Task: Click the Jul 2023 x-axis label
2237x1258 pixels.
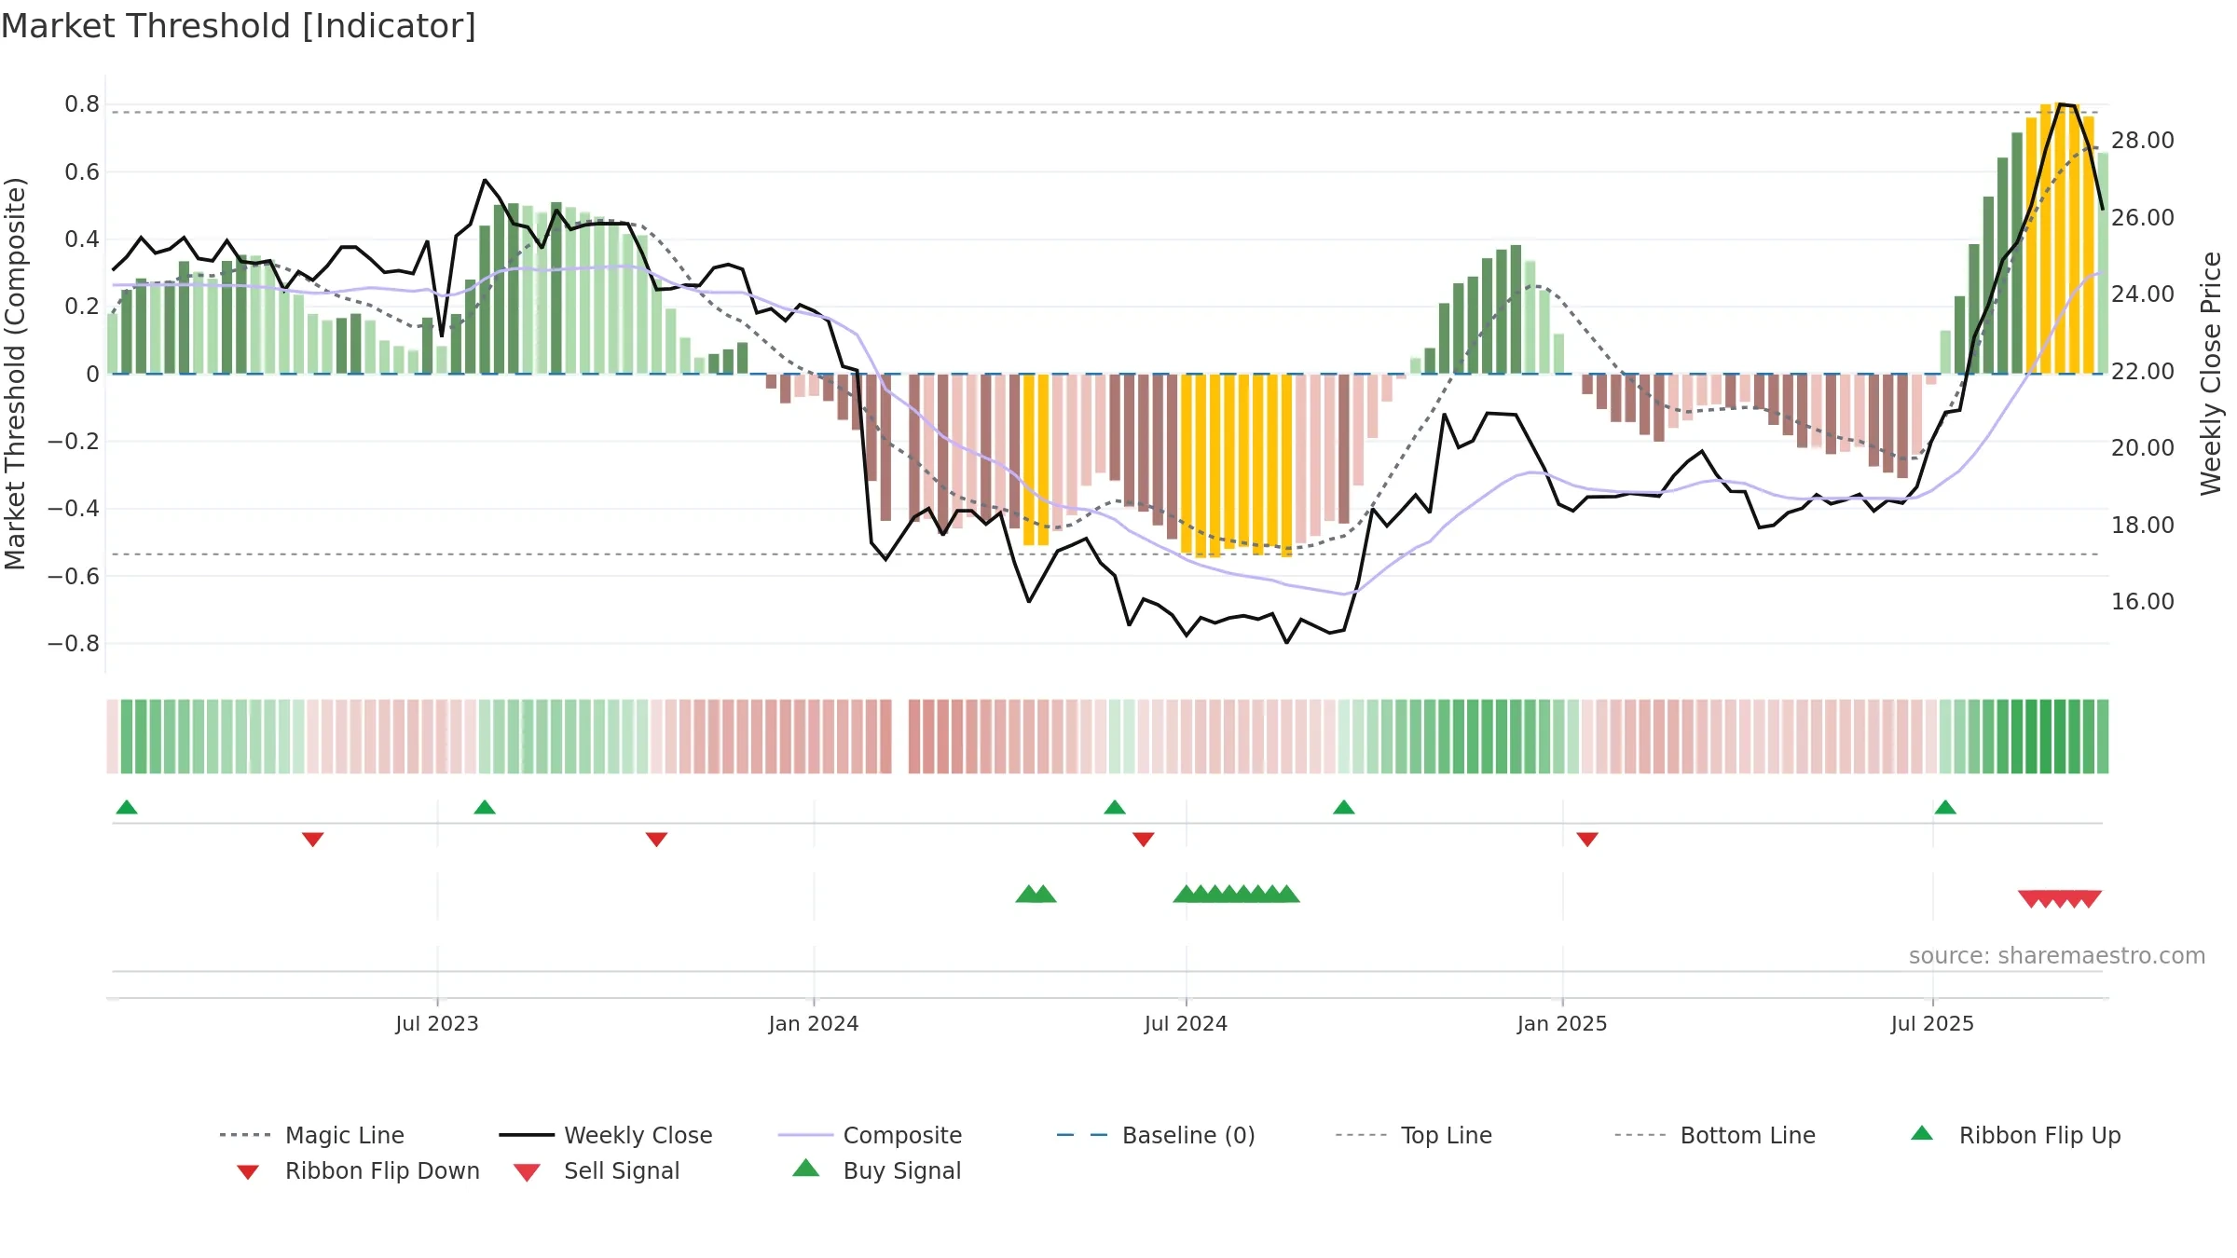Action: point(436,1024)
